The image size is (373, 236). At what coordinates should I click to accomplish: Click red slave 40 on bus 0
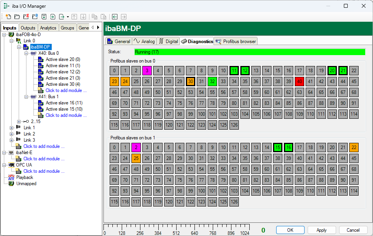click(x=299, y=82)
